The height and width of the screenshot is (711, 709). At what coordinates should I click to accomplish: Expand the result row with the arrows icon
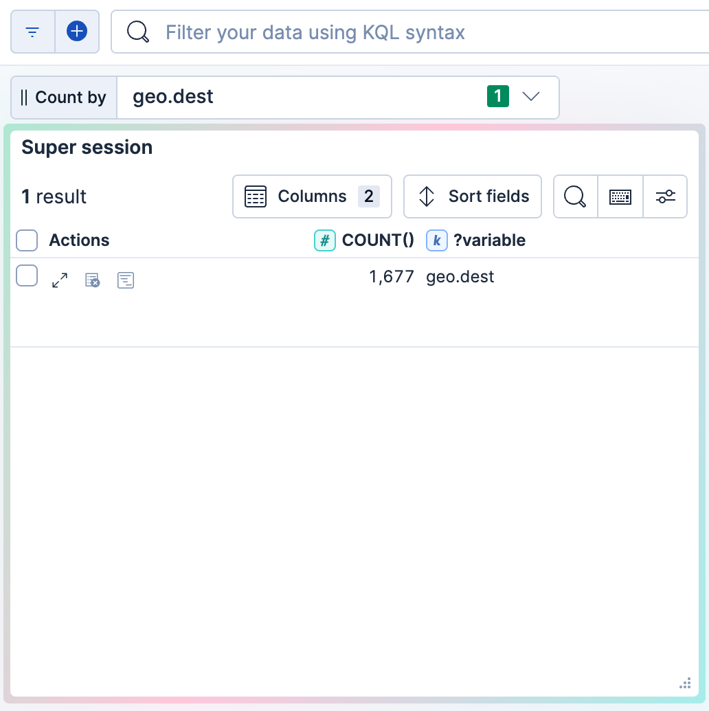59,280
